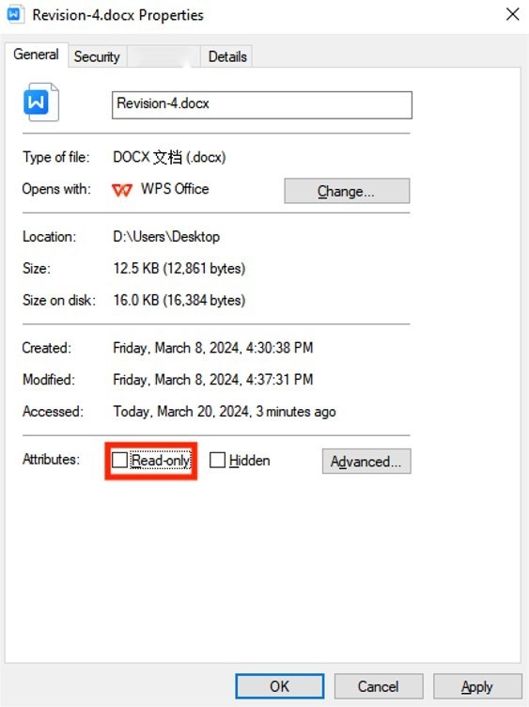The image size is (529, 707).
Task: Toggle the Hidden attribute checkbox
Action: pos(217,461)
